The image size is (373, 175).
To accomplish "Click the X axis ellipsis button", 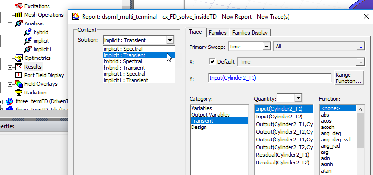I will 360,62.
